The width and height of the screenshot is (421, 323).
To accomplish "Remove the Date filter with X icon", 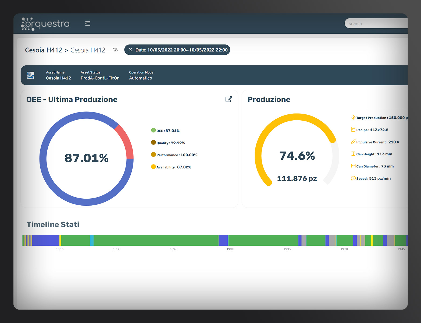I will [130, 50].
